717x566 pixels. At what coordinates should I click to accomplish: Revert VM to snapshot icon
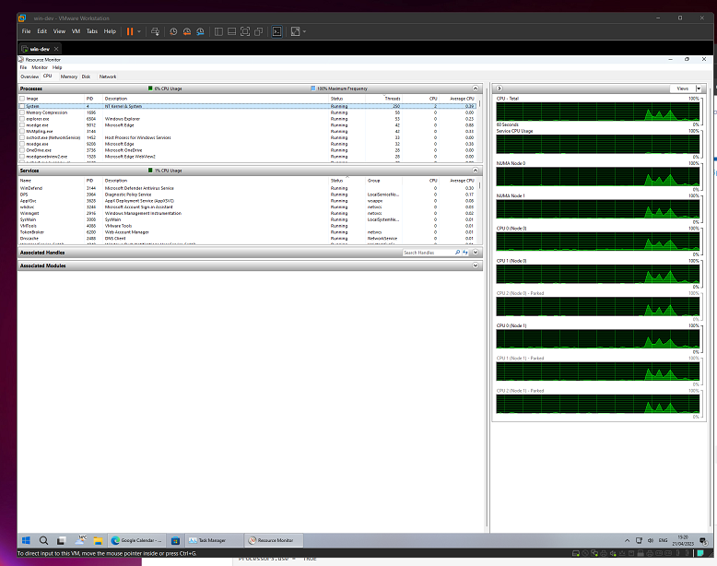click(x=186, y=31)
